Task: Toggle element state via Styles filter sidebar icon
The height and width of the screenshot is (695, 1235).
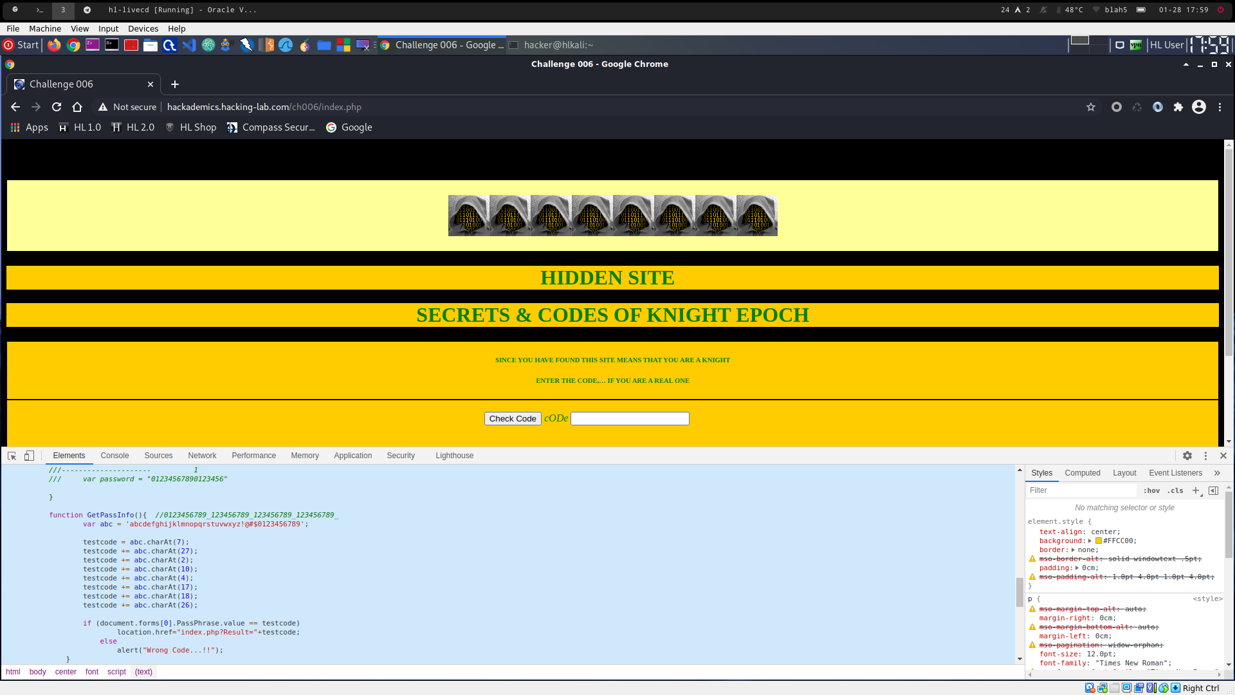Action: pos(1214,490)
